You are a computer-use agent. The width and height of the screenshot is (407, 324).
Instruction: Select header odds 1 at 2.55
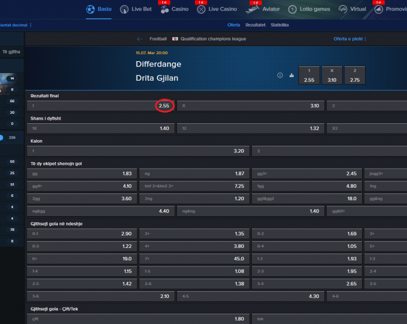309,75
